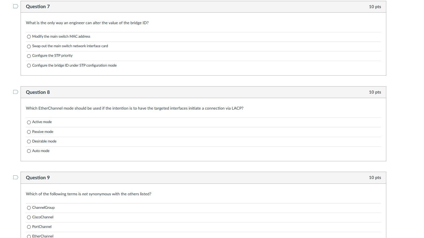Flag Question 8 for review

(15, 91)
